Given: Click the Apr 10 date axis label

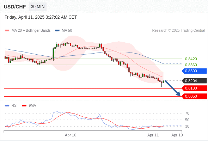Looking at the screenshot, I should tap(71, 135).
